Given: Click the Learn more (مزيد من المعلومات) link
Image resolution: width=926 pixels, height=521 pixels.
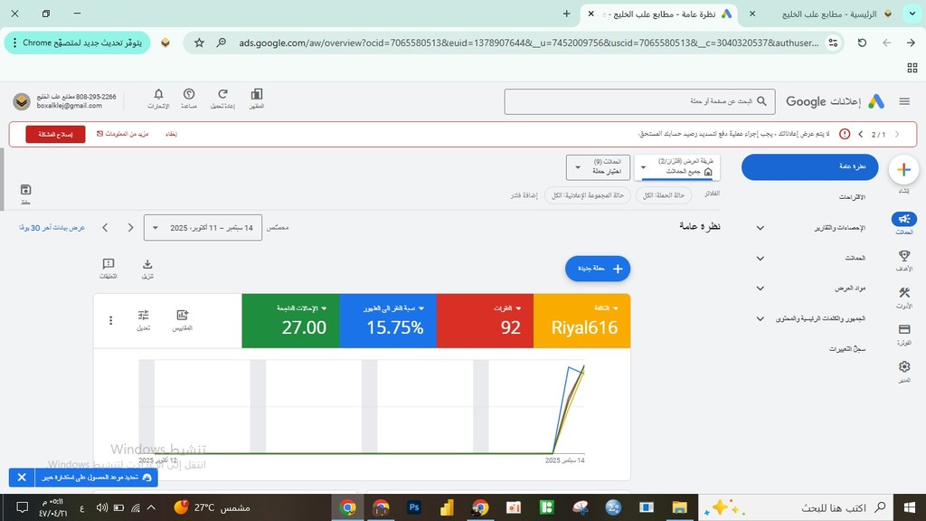Looking at the screenshot, I should 123,134.
